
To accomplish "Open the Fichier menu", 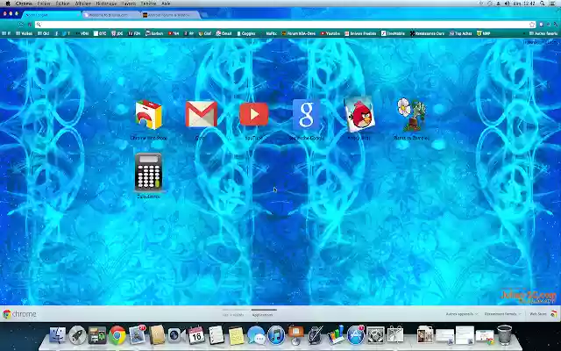I will 44,4.
